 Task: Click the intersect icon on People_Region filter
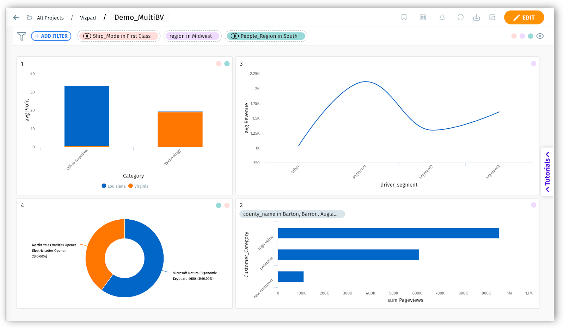235,36
